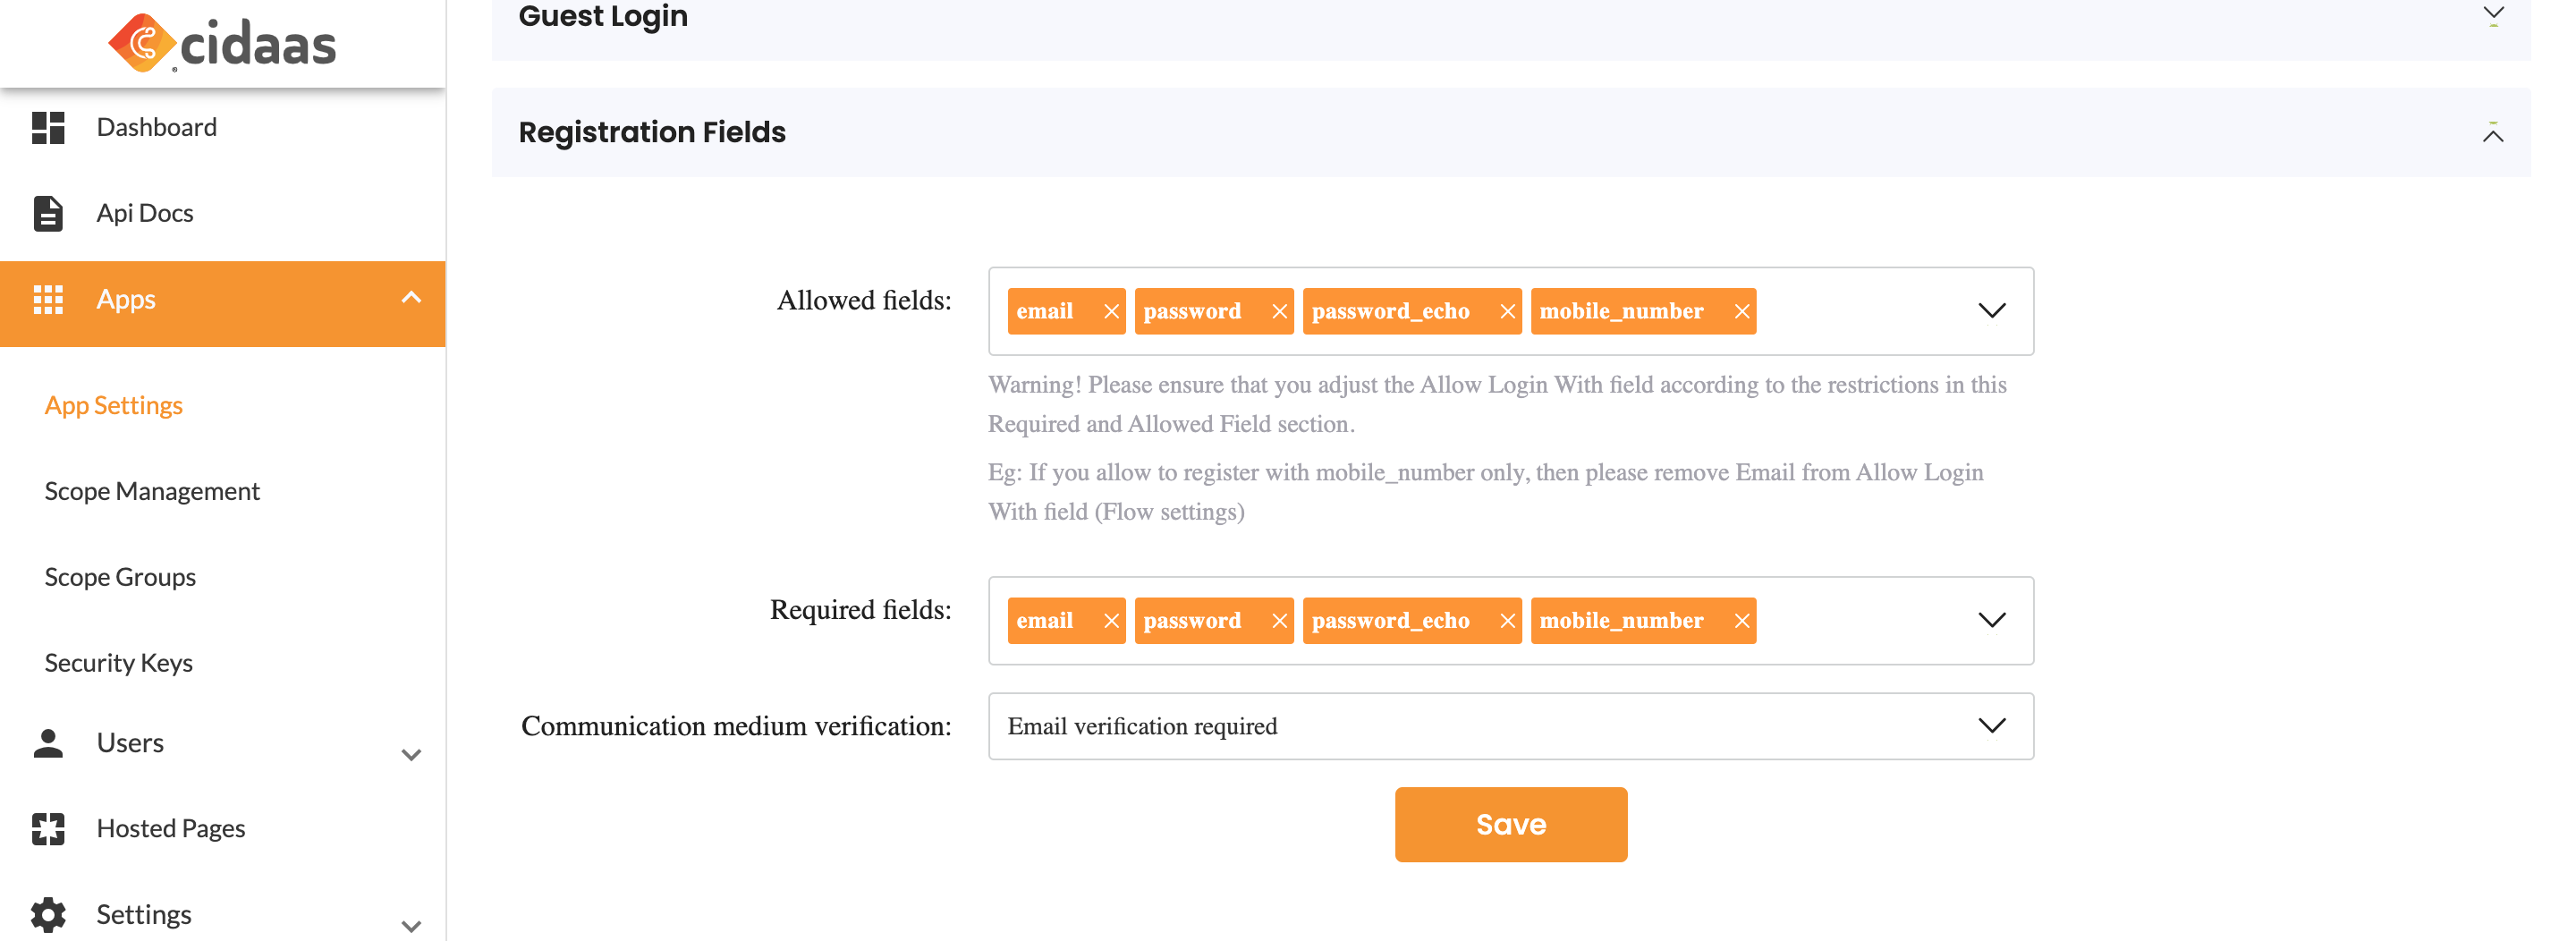Open the Required fields dropdown
Viewport: 2576px width, 941px height.
(x=1990, y=620)
